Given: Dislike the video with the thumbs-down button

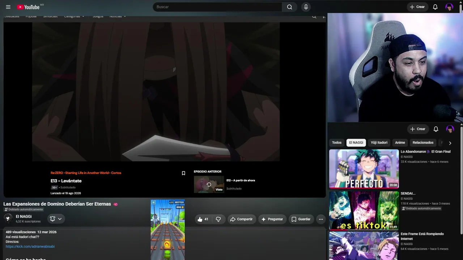Looking at the screenshot, I should pyautogui.click(x=218, y=219).
